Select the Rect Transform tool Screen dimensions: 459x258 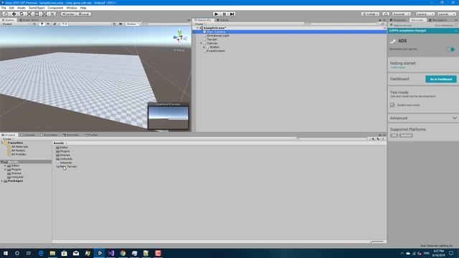[x=37, y=14]
